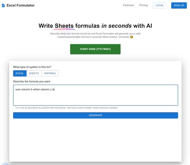
Task: Click the 'Write Sheets formulas in seconds' headline
Action: pyautogui.click(x=95, y=26)
